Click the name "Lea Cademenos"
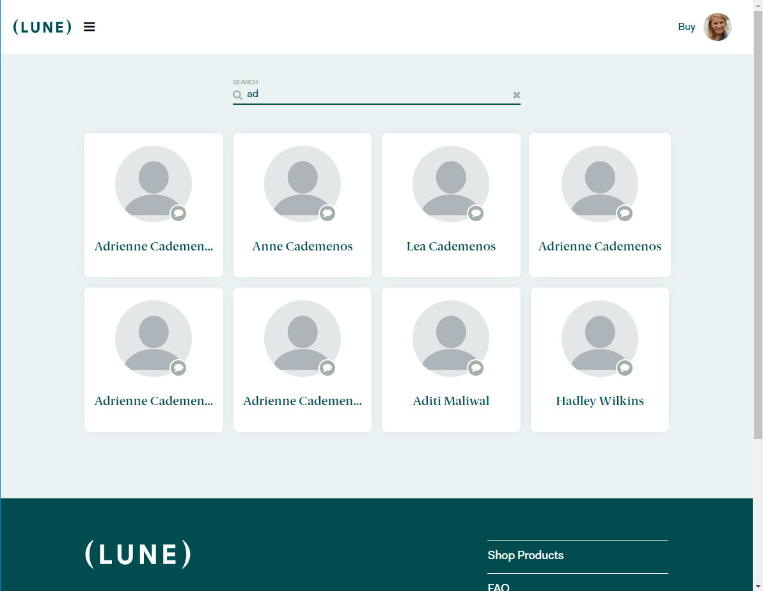This screenshot has width=763, height=591. [451, 247]
